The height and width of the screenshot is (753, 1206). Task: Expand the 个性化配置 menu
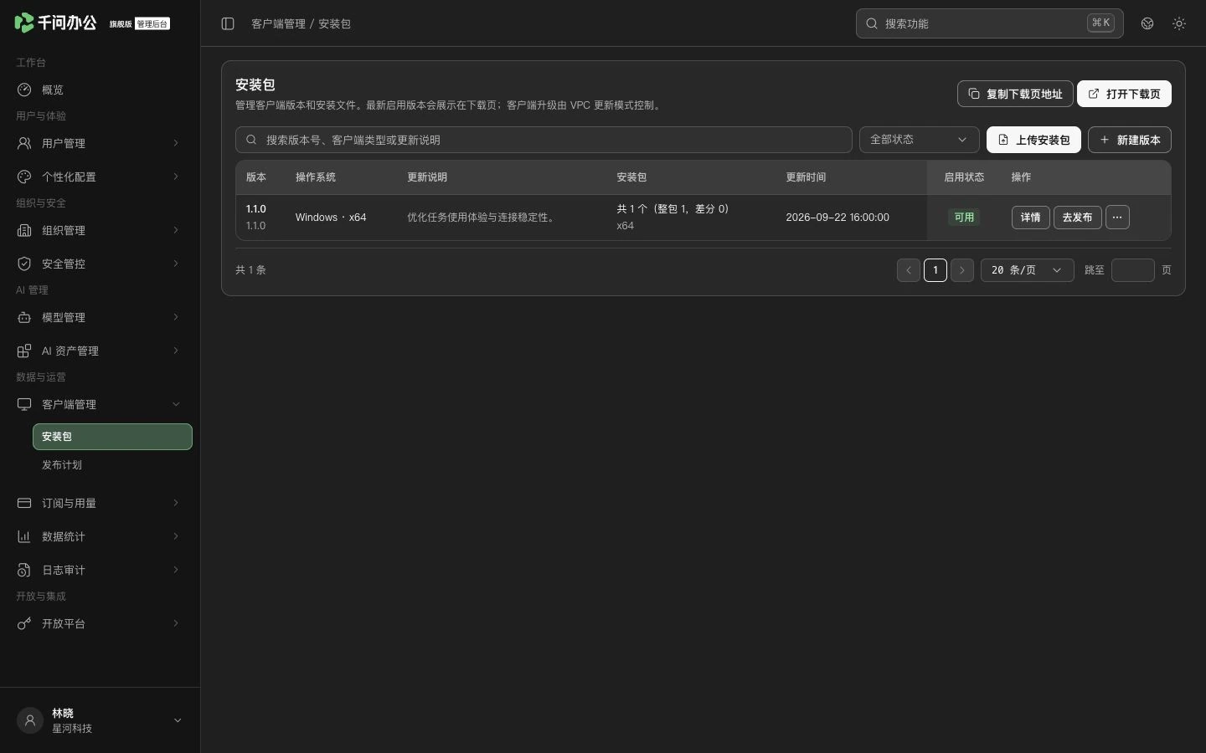click(x=100, y=177)
